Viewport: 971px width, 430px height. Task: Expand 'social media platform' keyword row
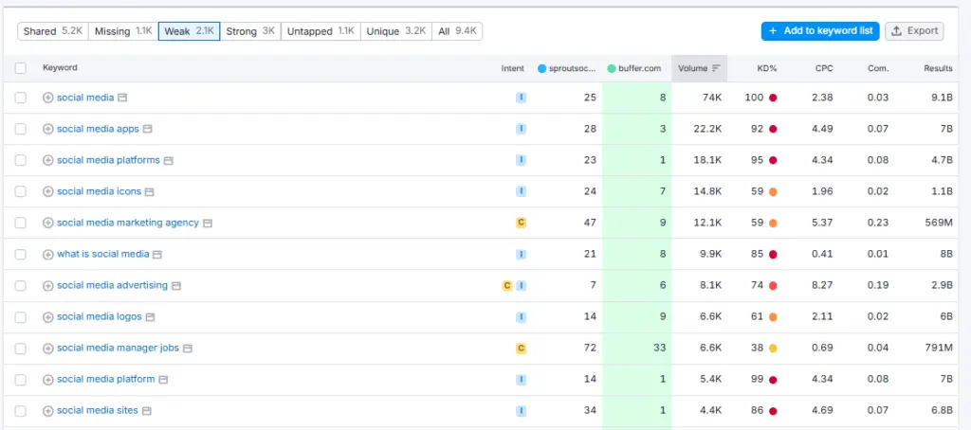coord(48,380)
